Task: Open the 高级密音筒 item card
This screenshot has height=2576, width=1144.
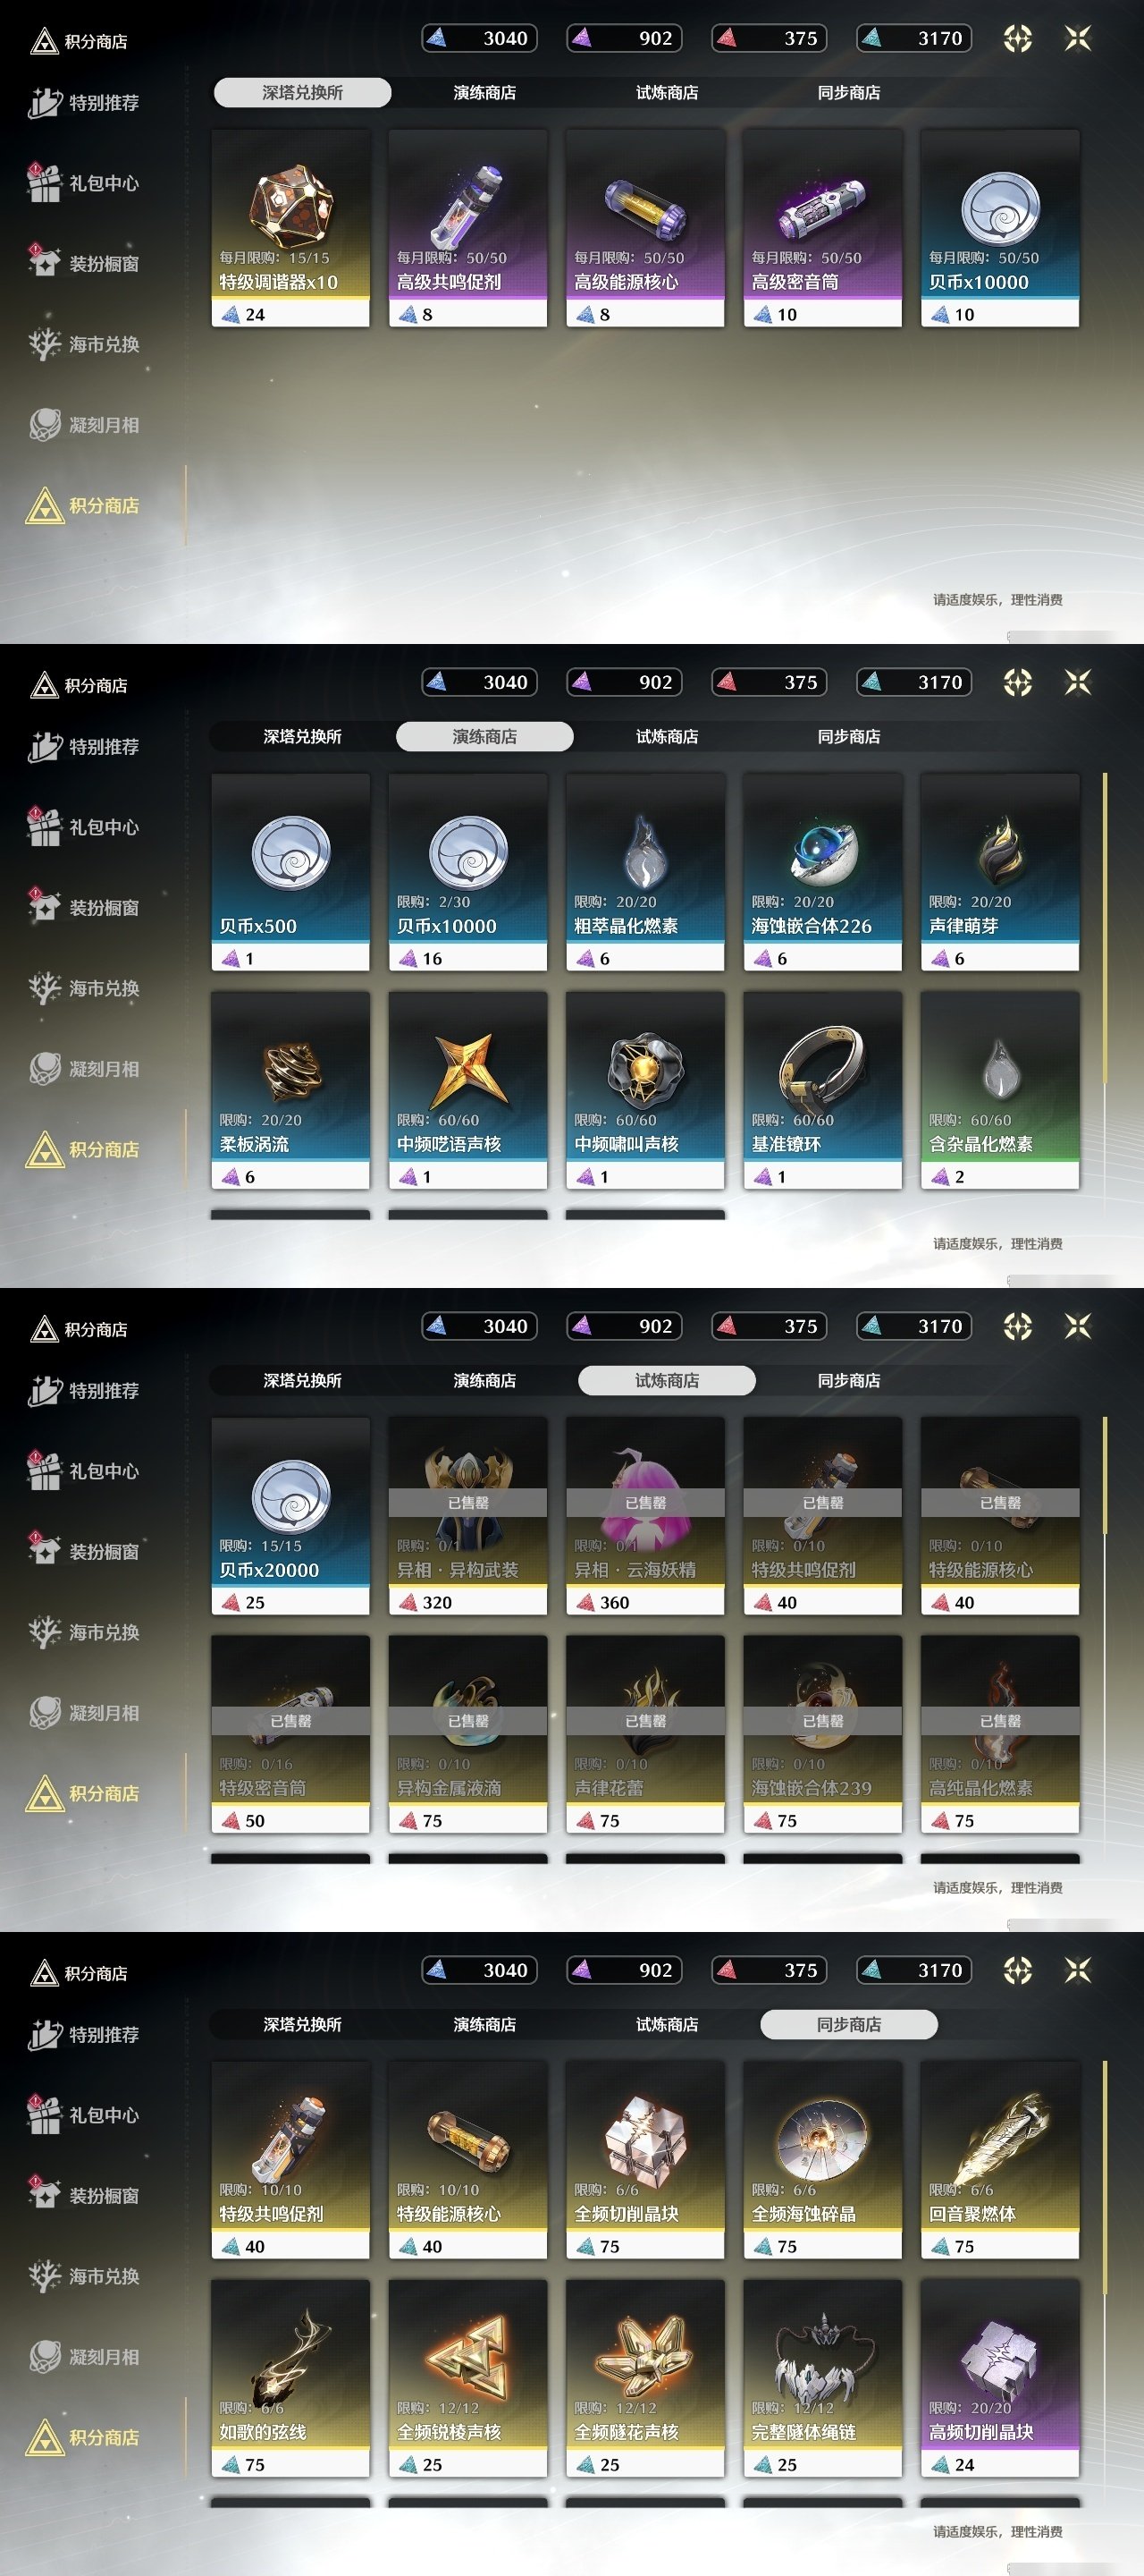Action: (x=822, y=228)
